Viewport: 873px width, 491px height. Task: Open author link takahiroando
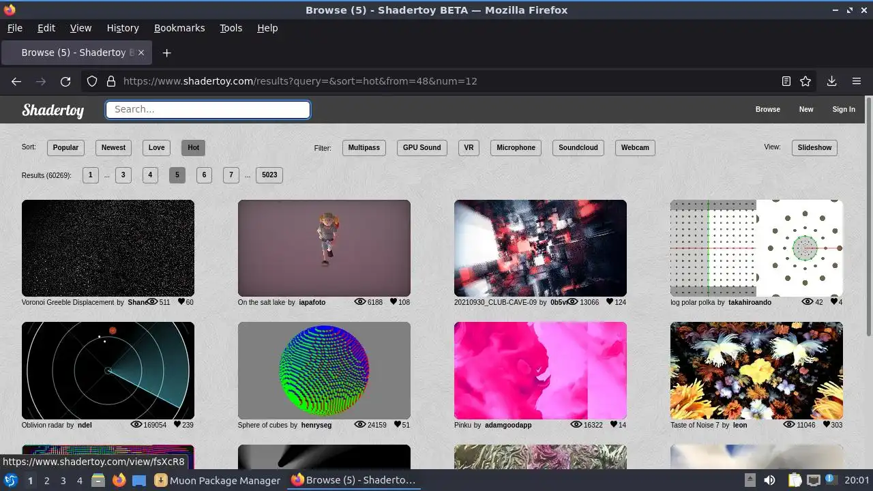(x=750, y=302)
